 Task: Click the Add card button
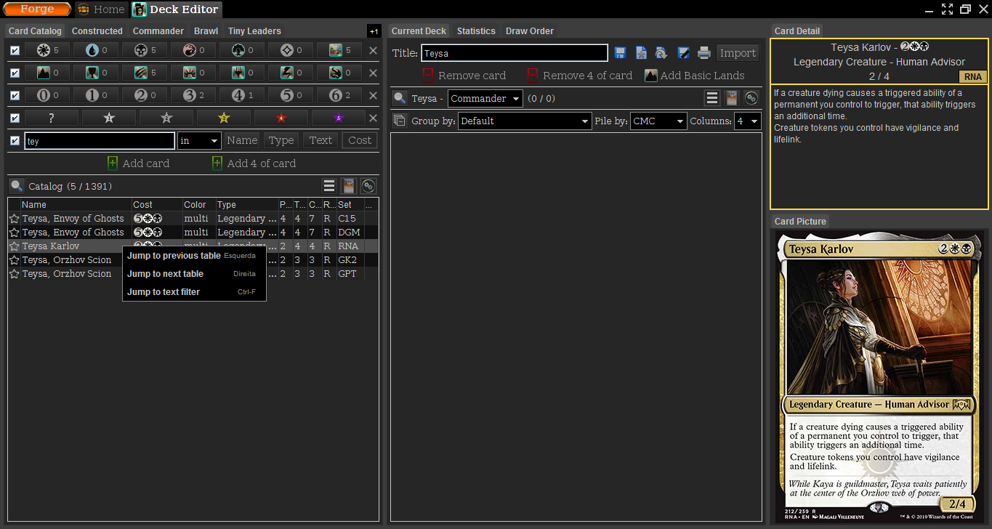pyautogui.click(x=138, y=163)
